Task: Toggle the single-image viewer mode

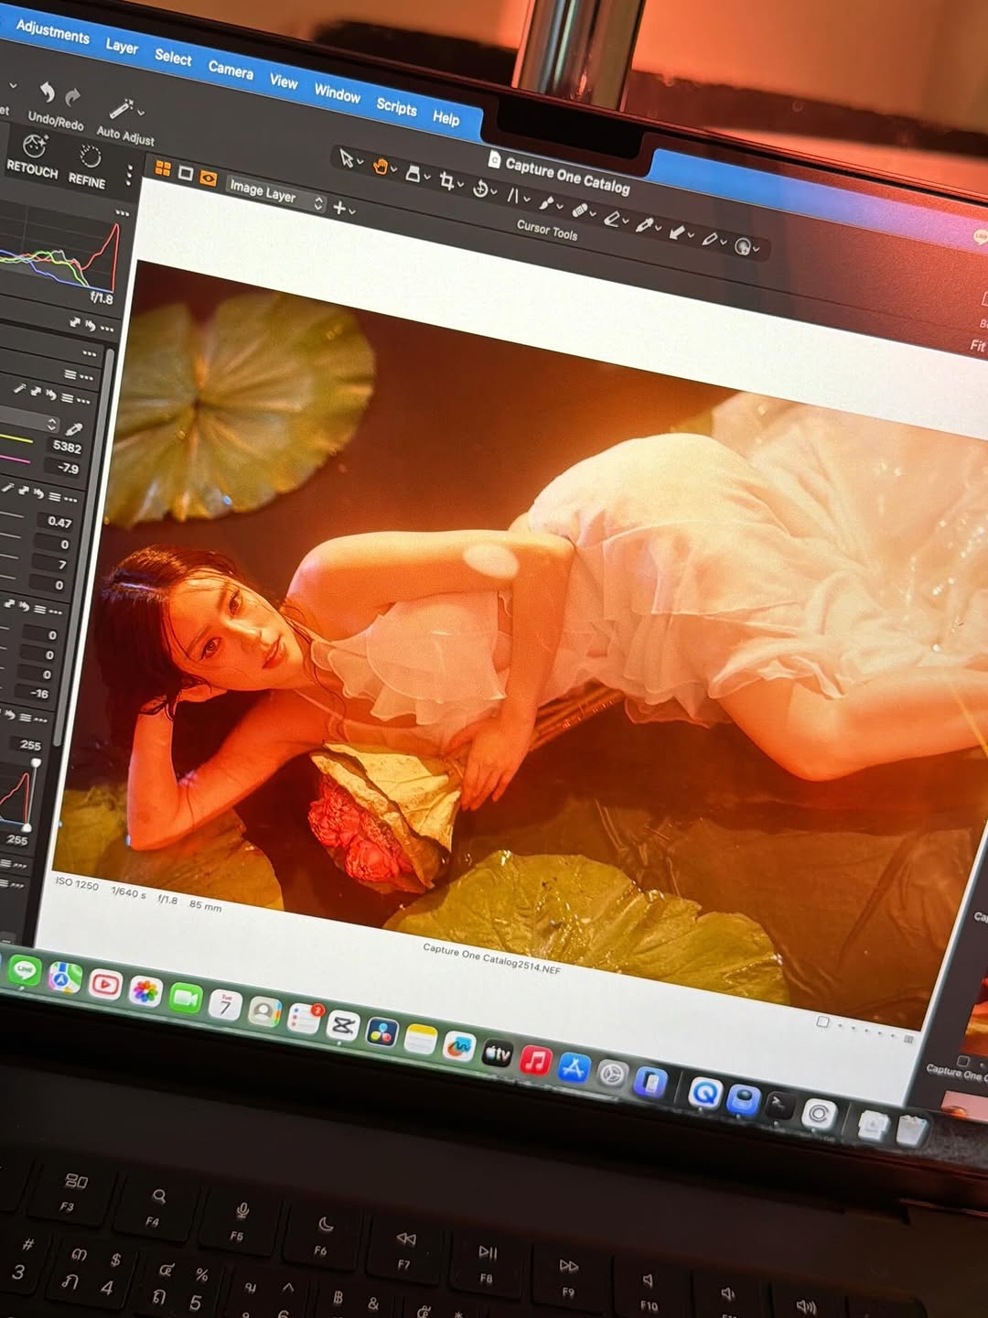Action: [x=186, y=173]
